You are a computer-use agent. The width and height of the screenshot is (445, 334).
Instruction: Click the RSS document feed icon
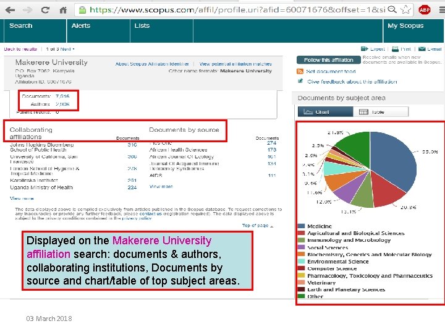(x=300, y=71)
